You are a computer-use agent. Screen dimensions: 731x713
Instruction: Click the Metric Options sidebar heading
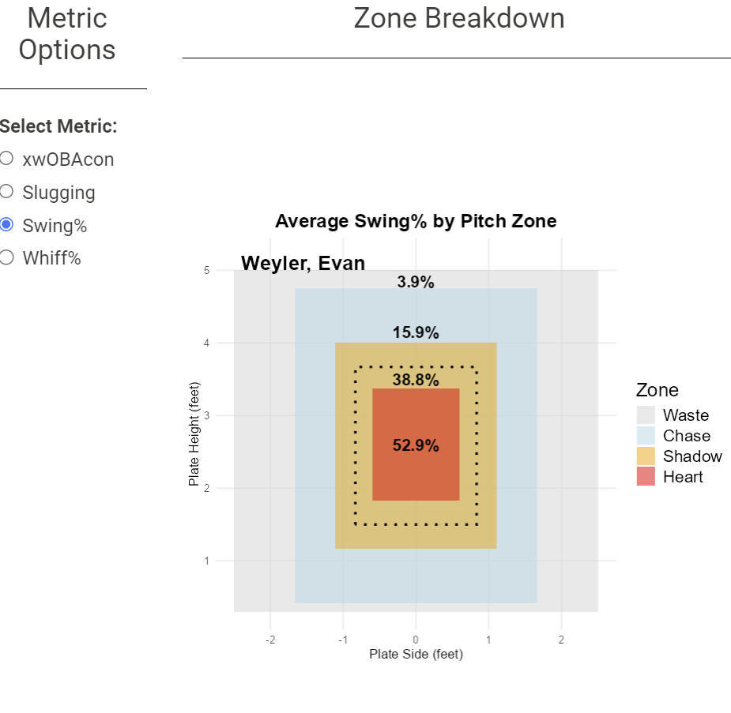[x=66, y=33]
